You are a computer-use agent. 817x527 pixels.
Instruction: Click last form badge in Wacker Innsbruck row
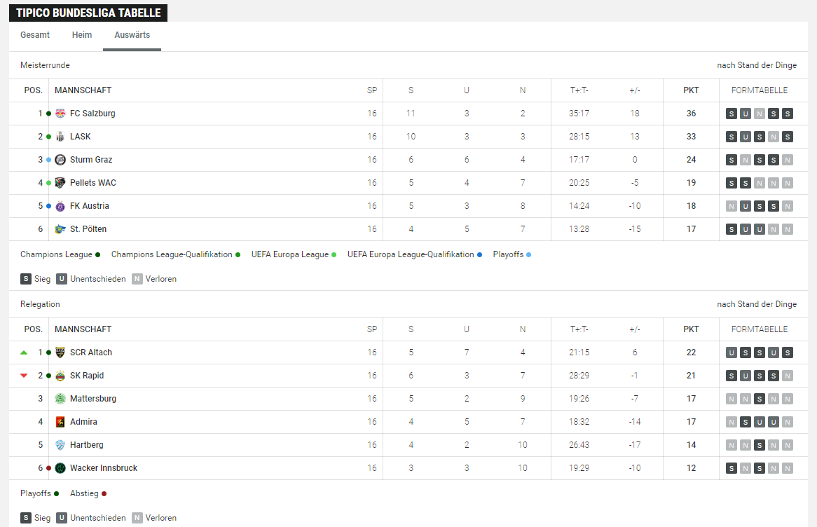(x=788, y=468)
